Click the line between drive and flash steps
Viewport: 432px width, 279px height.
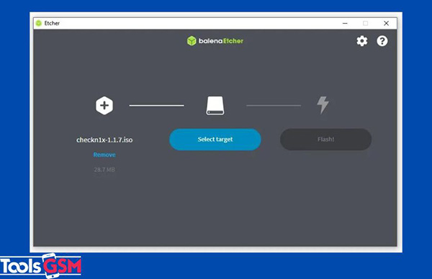(x=274, y=106)
